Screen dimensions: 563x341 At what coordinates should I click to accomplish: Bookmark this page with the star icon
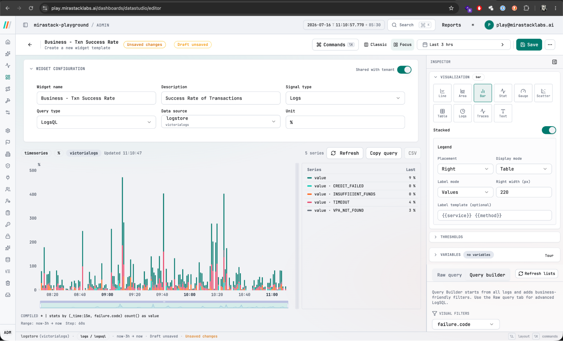[x=451, y=8]
